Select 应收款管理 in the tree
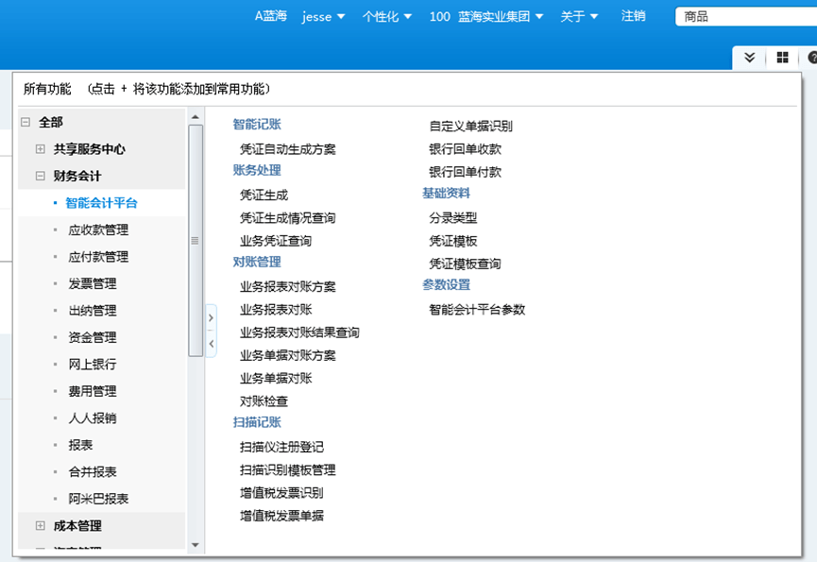This screenshot has width=817, height=562. point(98,230)
